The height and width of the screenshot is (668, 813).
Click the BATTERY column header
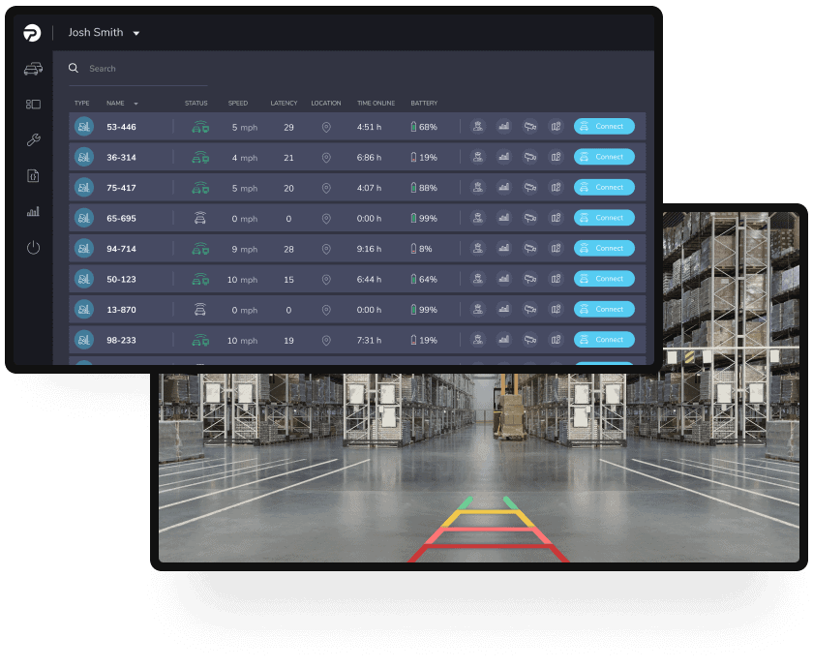pyautogui.click(x=424, y=104)
